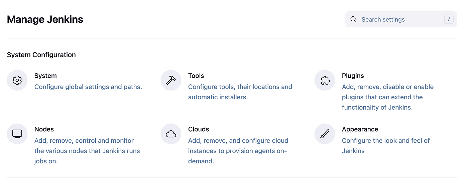468x185 pixels.
Task: Click the slash shortcut key badge
Action: click(x=449, y=19)
